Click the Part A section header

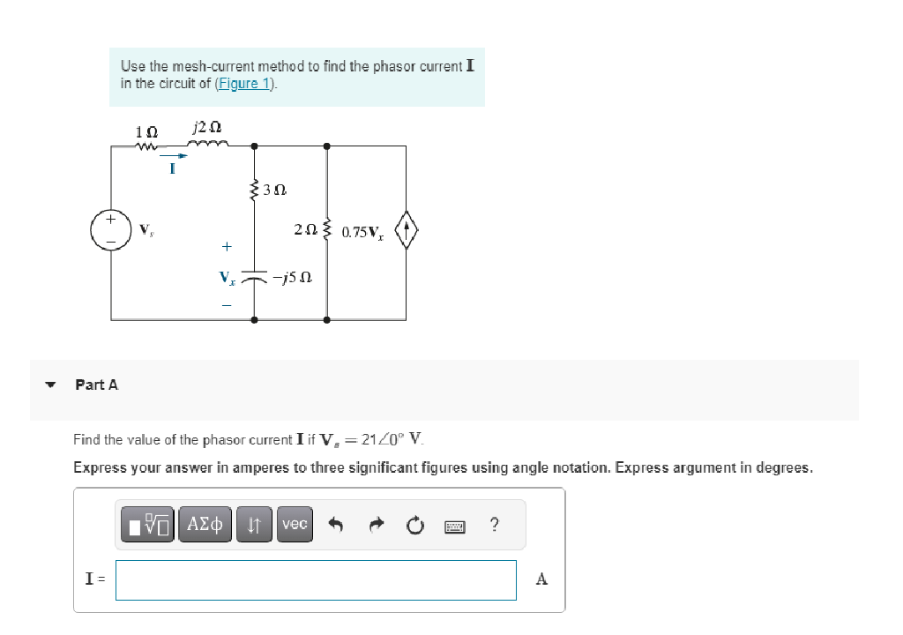click(x=96, y=384)
